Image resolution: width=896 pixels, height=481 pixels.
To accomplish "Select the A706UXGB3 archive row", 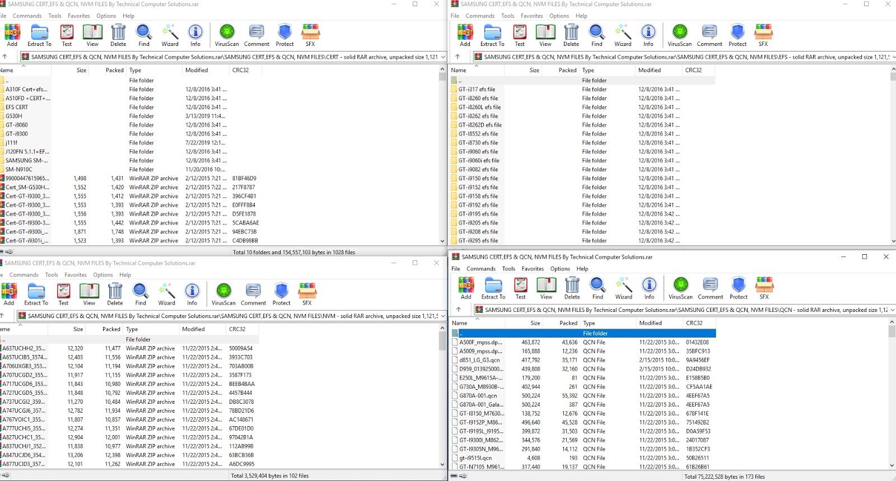I will (129, 366).
